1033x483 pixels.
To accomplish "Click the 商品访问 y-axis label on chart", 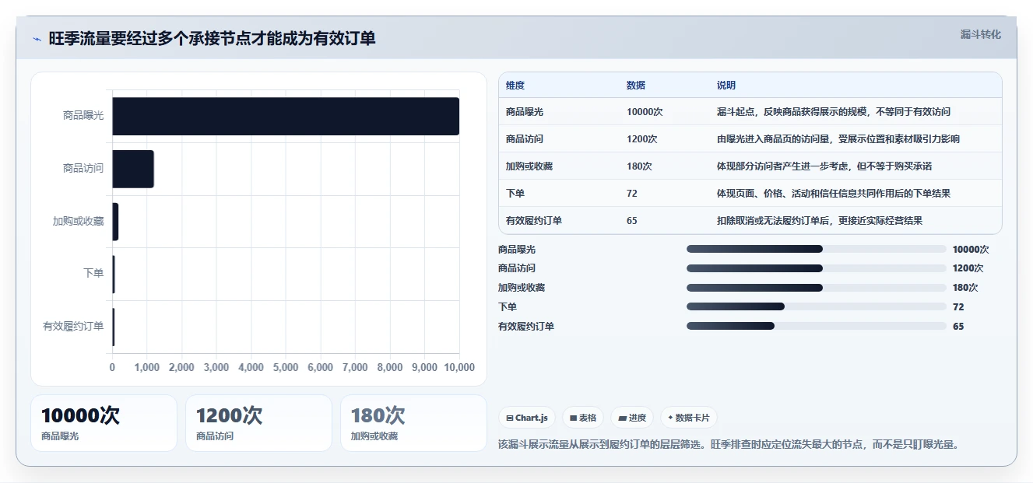I will coord(83,169).
